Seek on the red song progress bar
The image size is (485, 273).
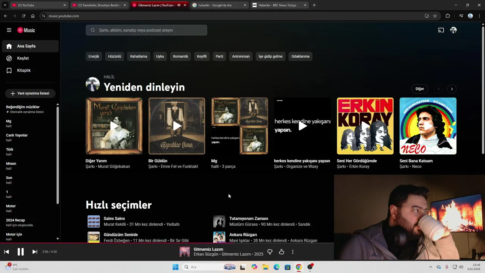point(167,243)
